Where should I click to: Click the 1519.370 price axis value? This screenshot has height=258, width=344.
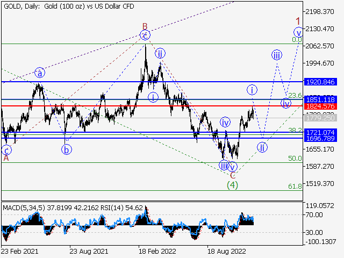[x=320, y=183]
